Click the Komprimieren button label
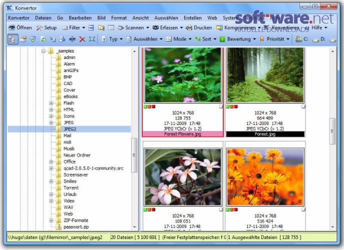The width and height of the screenshot is (344, 250). [240, 28]
